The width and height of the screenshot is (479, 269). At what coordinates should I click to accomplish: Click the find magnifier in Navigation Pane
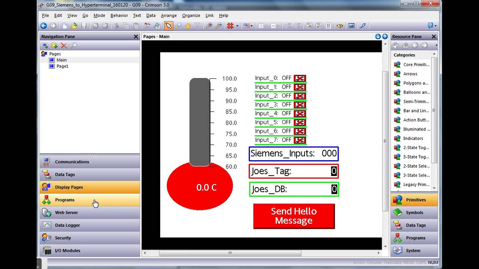pos(74,46)
